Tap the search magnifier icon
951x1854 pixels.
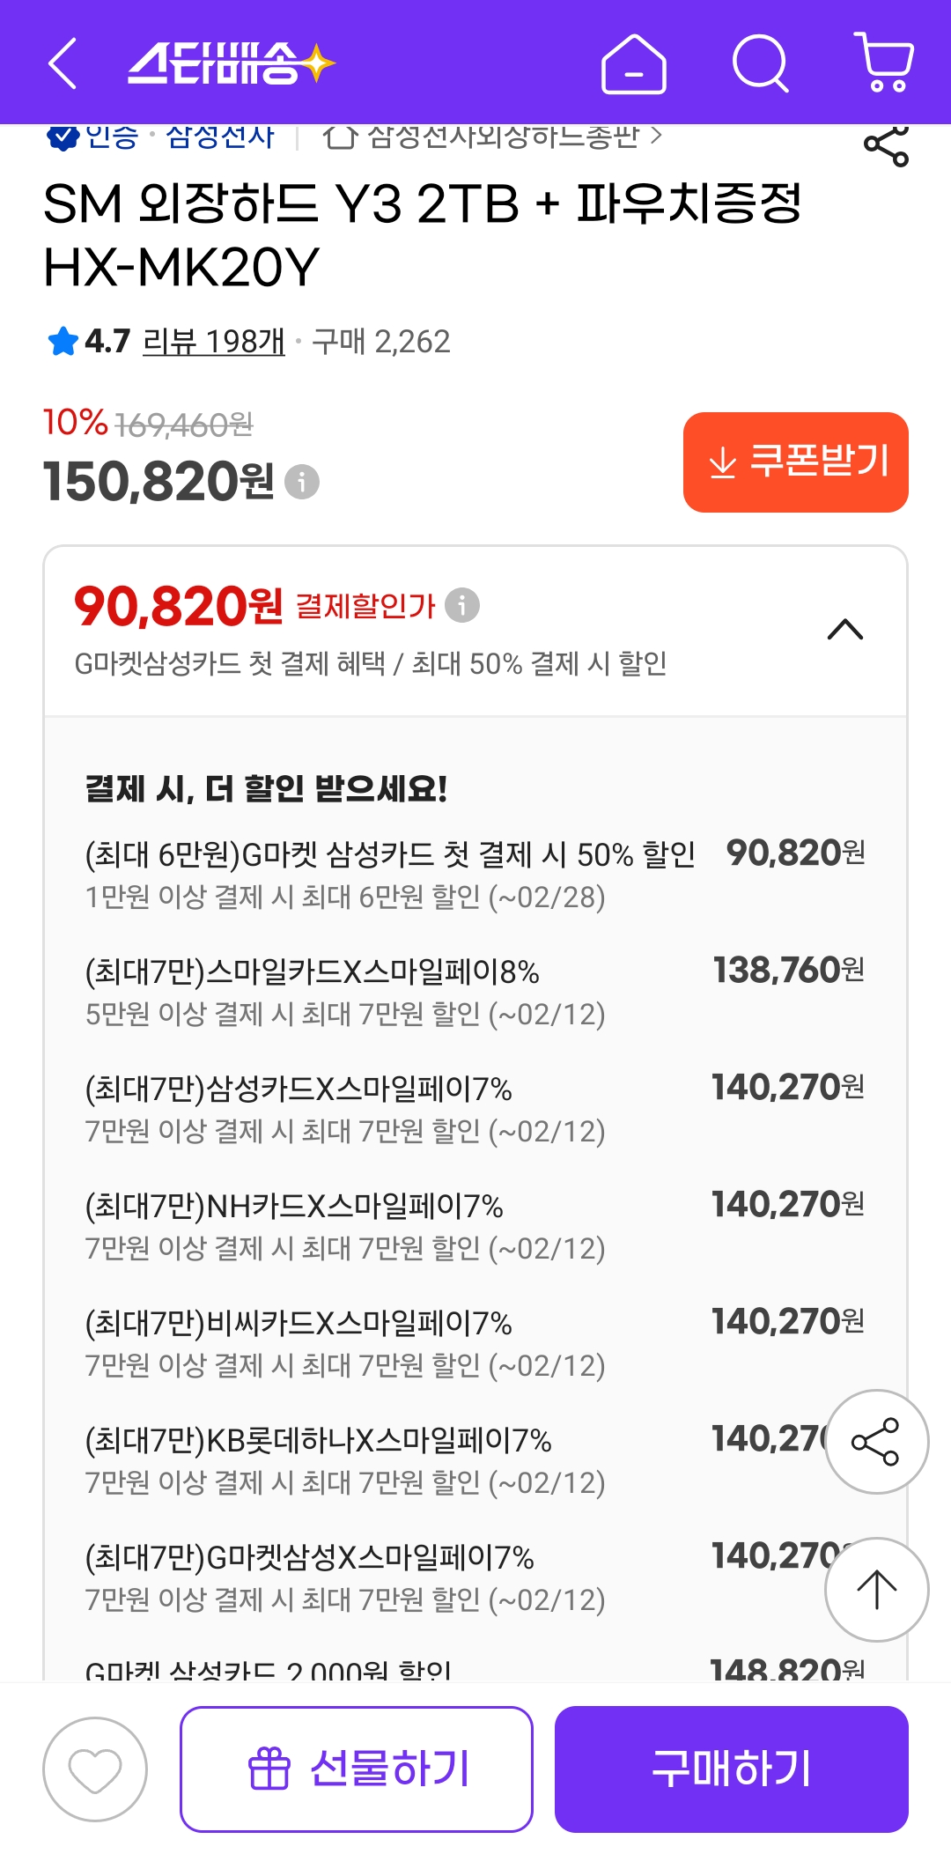(x=760, y=63)
